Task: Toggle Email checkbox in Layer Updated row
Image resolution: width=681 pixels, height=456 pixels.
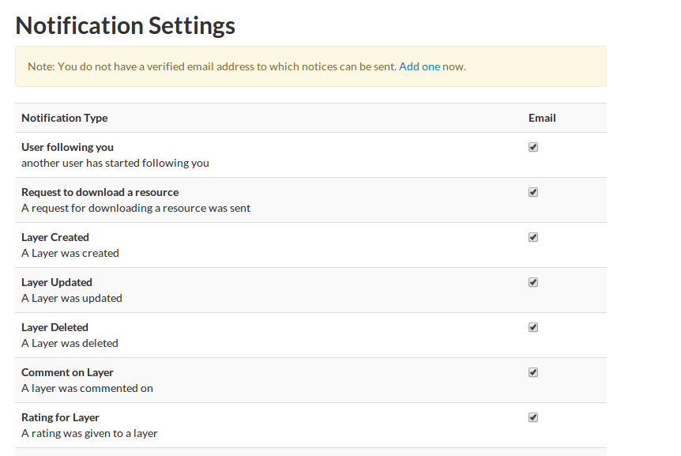Action: (x=533, y=283)
